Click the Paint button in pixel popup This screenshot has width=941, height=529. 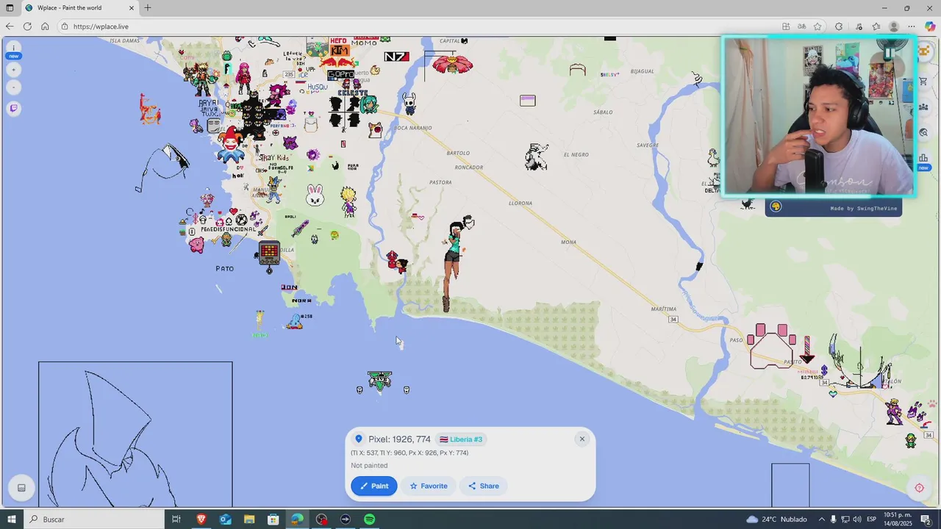(x=374, y=486)
